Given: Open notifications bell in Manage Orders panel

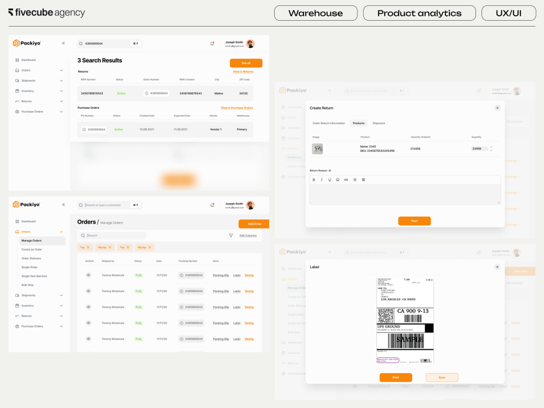Looking at the screenshot, I should pyautogui.click(x=212, y=205).
